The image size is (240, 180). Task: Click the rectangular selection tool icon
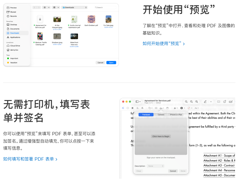pos(128,108)
